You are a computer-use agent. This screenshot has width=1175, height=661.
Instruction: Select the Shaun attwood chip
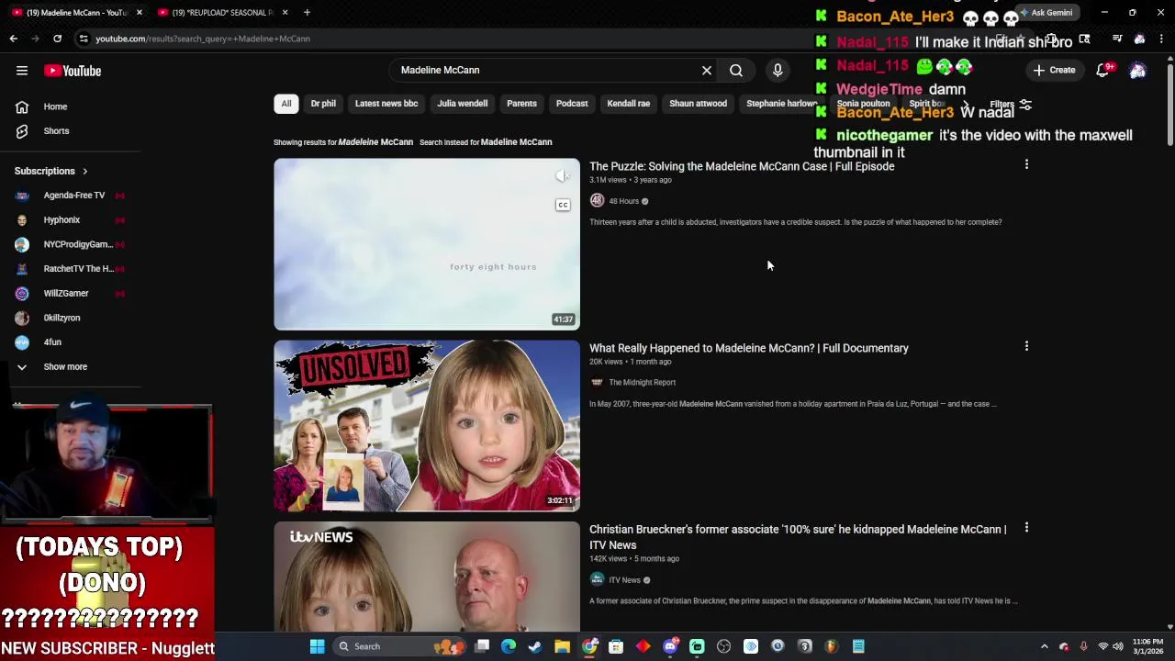pyautogui.click(x=698, y=104)
